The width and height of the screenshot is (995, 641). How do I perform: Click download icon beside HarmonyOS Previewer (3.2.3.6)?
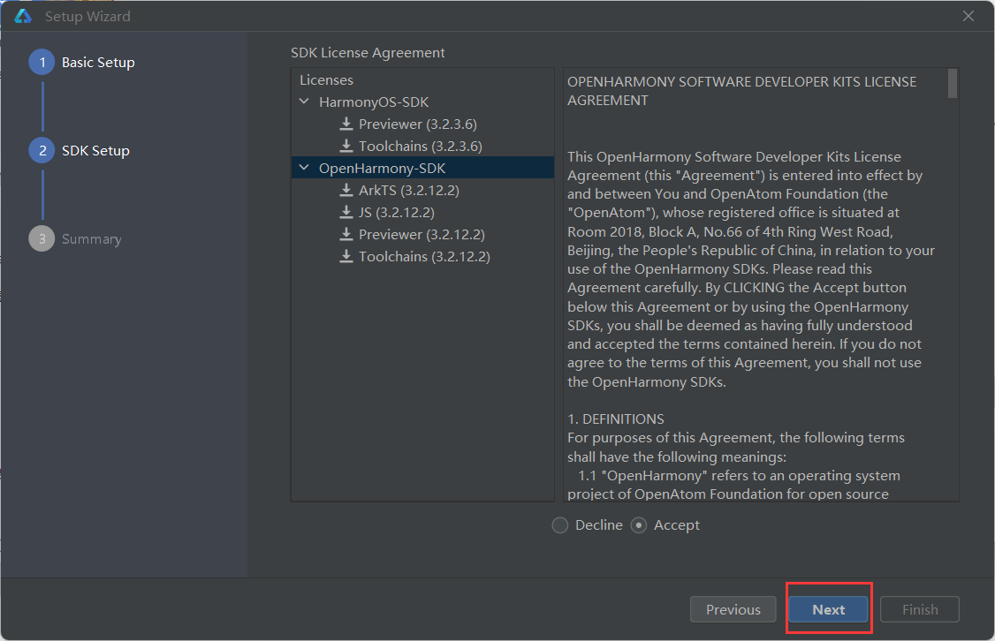(x=346, y=124)
